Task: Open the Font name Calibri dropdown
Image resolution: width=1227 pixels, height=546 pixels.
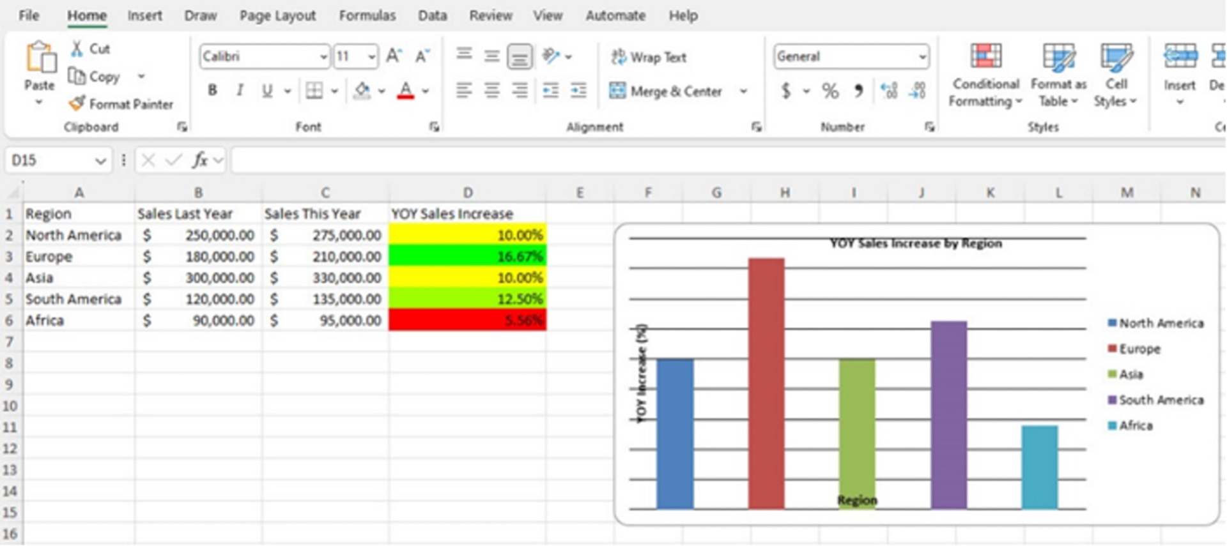Action: click(x=323, y=57)
